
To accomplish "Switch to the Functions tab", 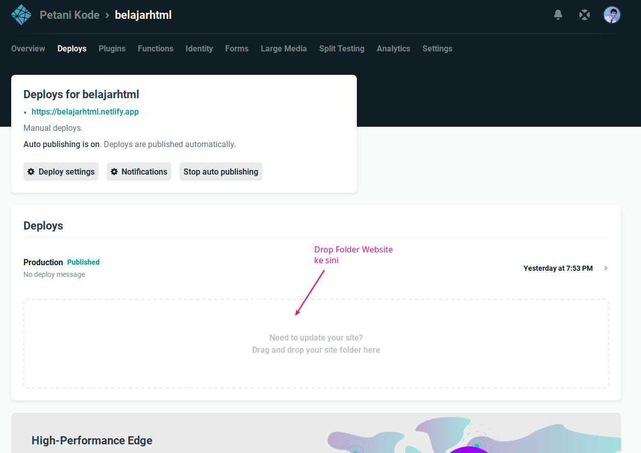I will 156,48.
